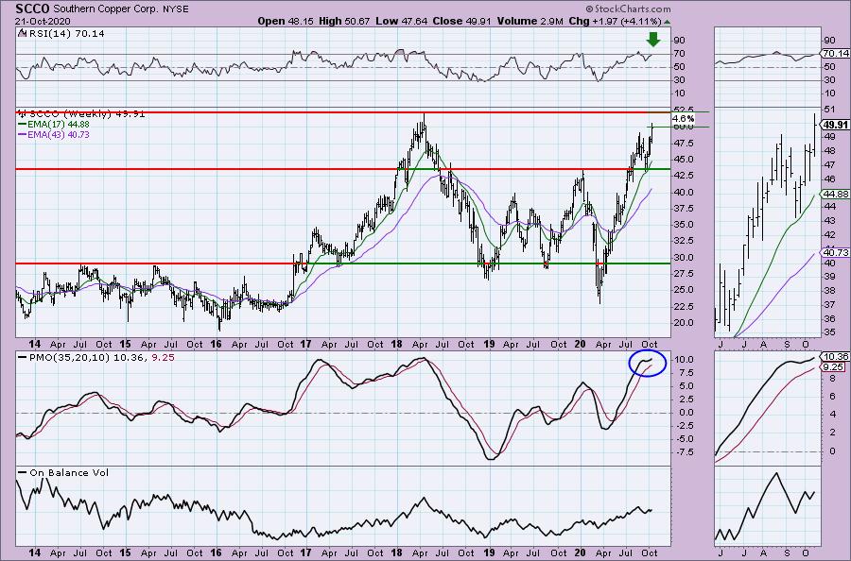Screen dimensions: 851x561
Task: Click the green up-triangle beside the change
Action: coord(667,22)
